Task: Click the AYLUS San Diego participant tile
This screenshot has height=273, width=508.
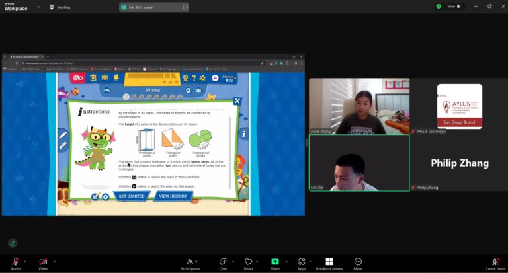Action: coord(460,106)
